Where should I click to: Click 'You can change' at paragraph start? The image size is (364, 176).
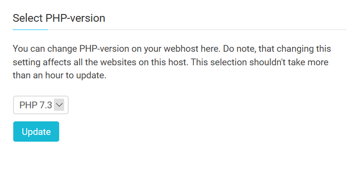pos(45,49)
